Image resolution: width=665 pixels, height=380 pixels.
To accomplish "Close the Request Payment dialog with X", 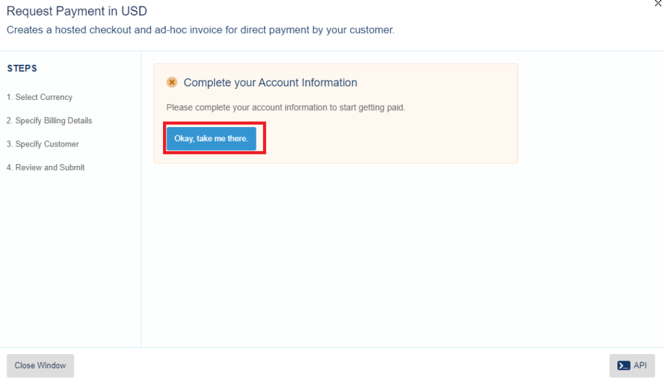I will click(659, 3).
